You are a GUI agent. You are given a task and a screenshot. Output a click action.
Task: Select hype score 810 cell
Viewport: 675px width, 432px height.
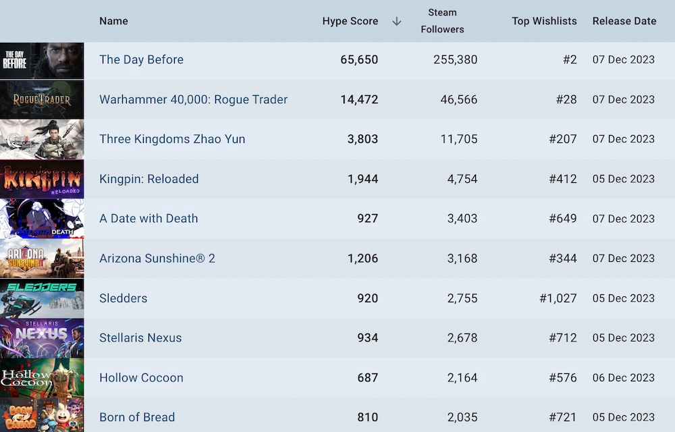pyautogui.click(x=368, y=417)
